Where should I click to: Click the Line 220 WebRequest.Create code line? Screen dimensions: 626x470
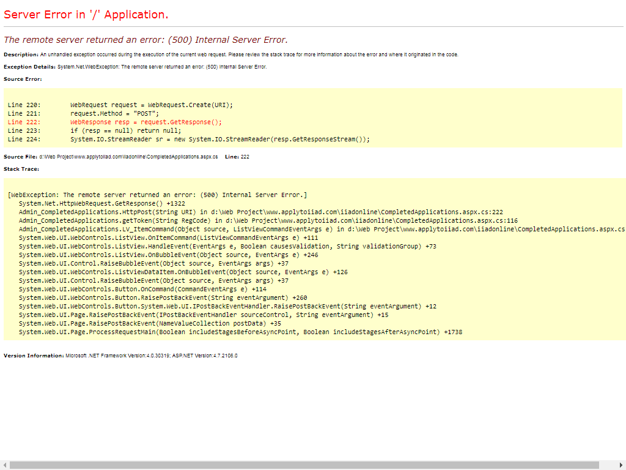(x=151, y=105)
